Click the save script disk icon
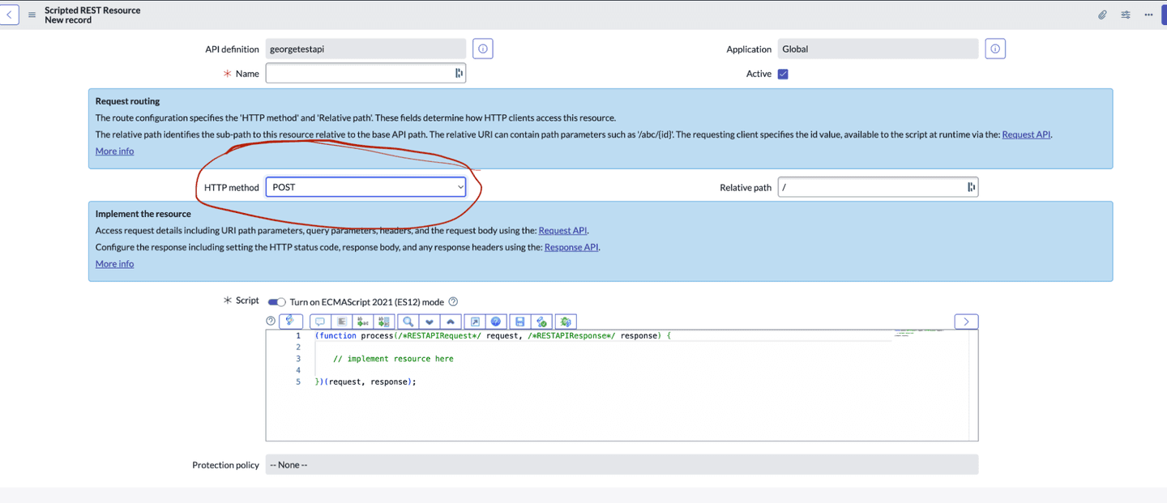This screenshot has width=1167, height=503. [x=520, y=322]
